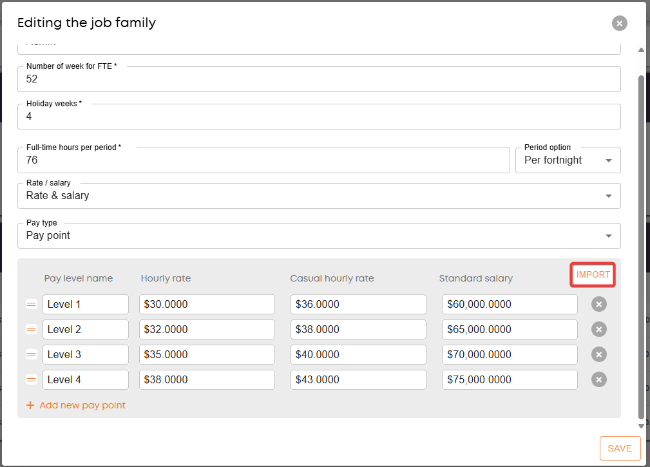Screen dimensions: 650x467
Task: Save the job family changes
Action: point(620,448)
